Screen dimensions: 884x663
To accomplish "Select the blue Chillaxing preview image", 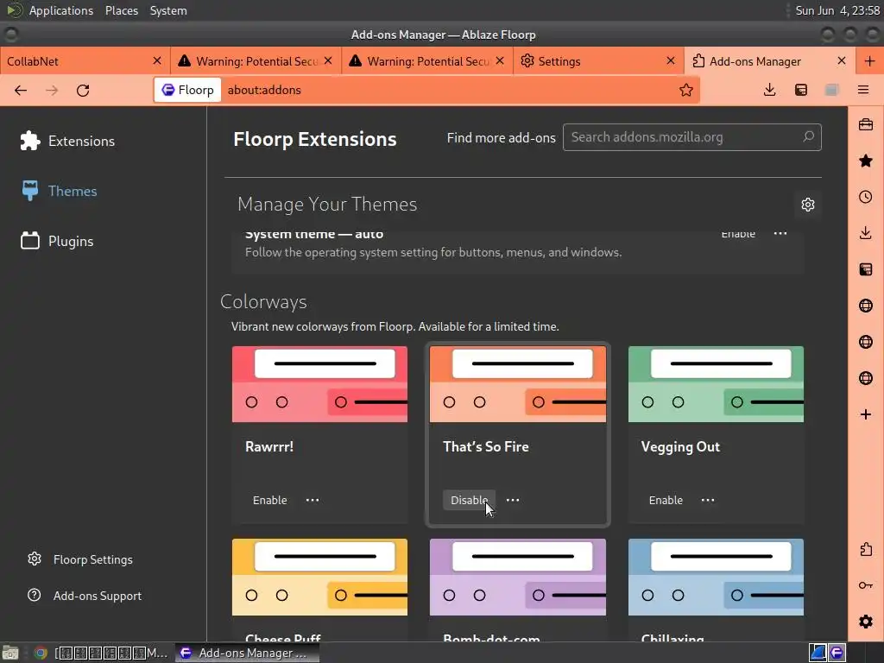I will tap(716, 578).
